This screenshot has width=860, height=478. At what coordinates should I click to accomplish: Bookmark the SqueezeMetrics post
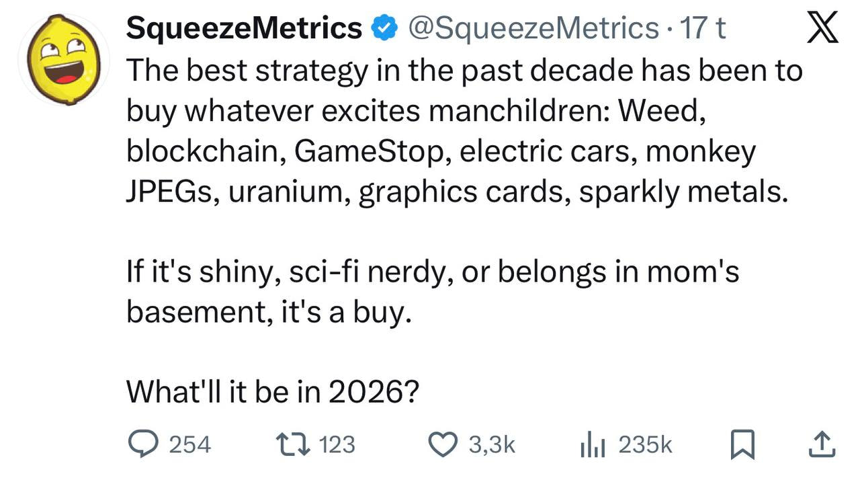click(743, 444)
